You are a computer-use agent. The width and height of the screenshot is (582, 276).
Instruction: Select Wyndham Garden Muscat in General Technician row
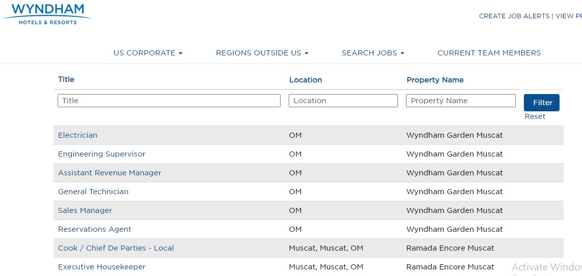click(454, 192)
